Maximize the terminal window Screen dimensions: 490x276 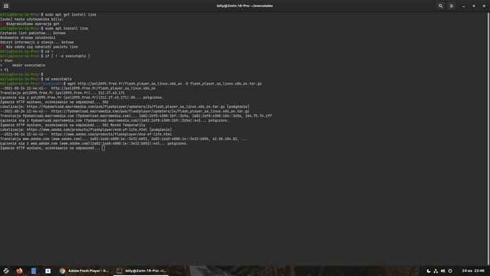click(474, 6)
